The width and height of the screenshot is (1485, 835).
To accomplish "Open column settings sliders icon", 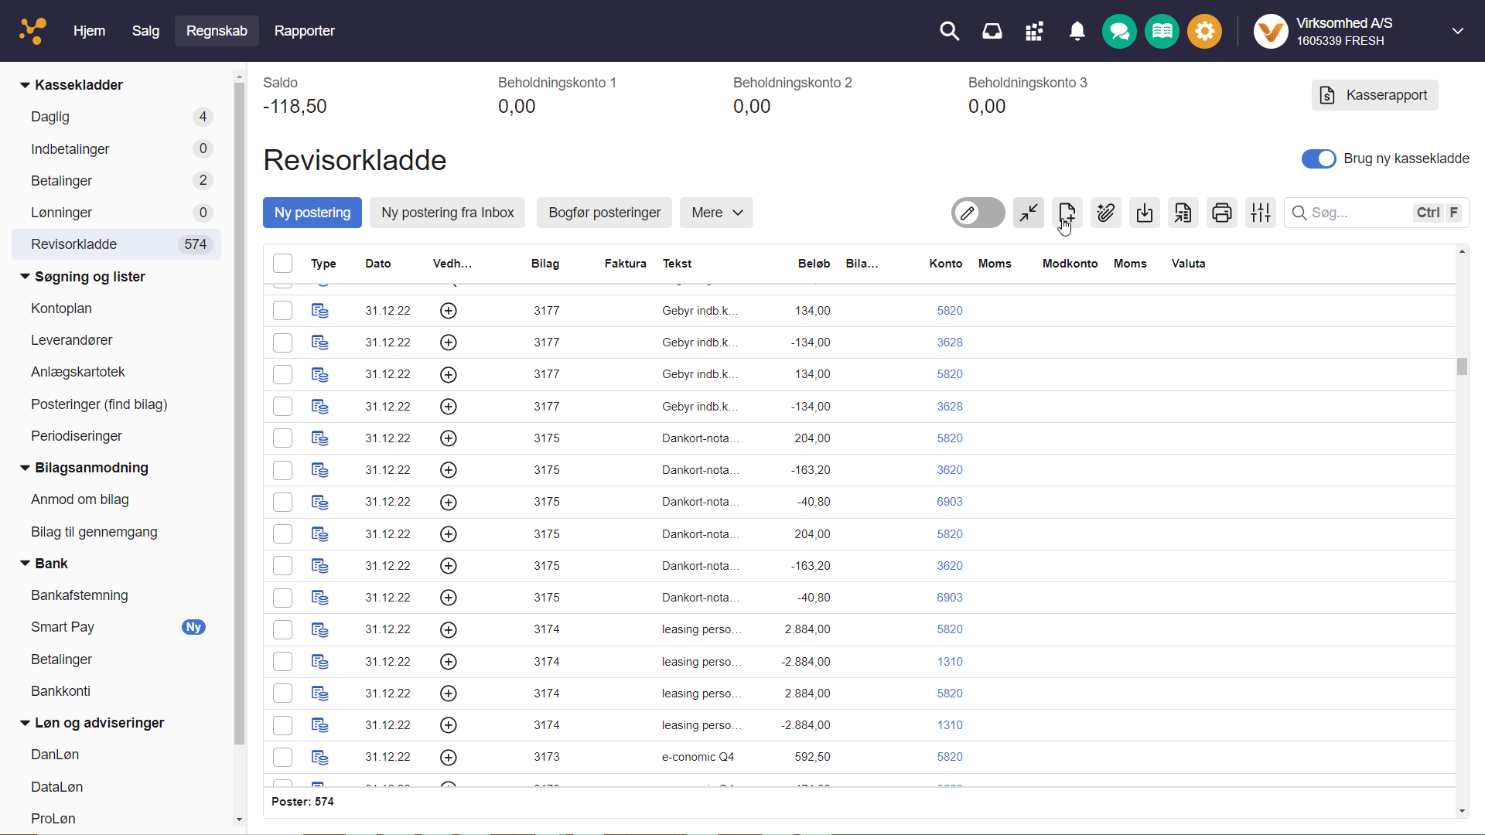I will pyautogui.click(x=1260, y=213).
